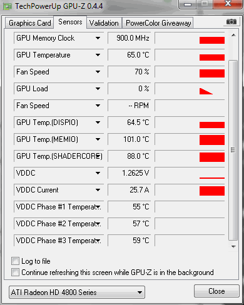Minimize the GPU-Z window
Viewport: 244px width, 305px height.
click(188, 4)
